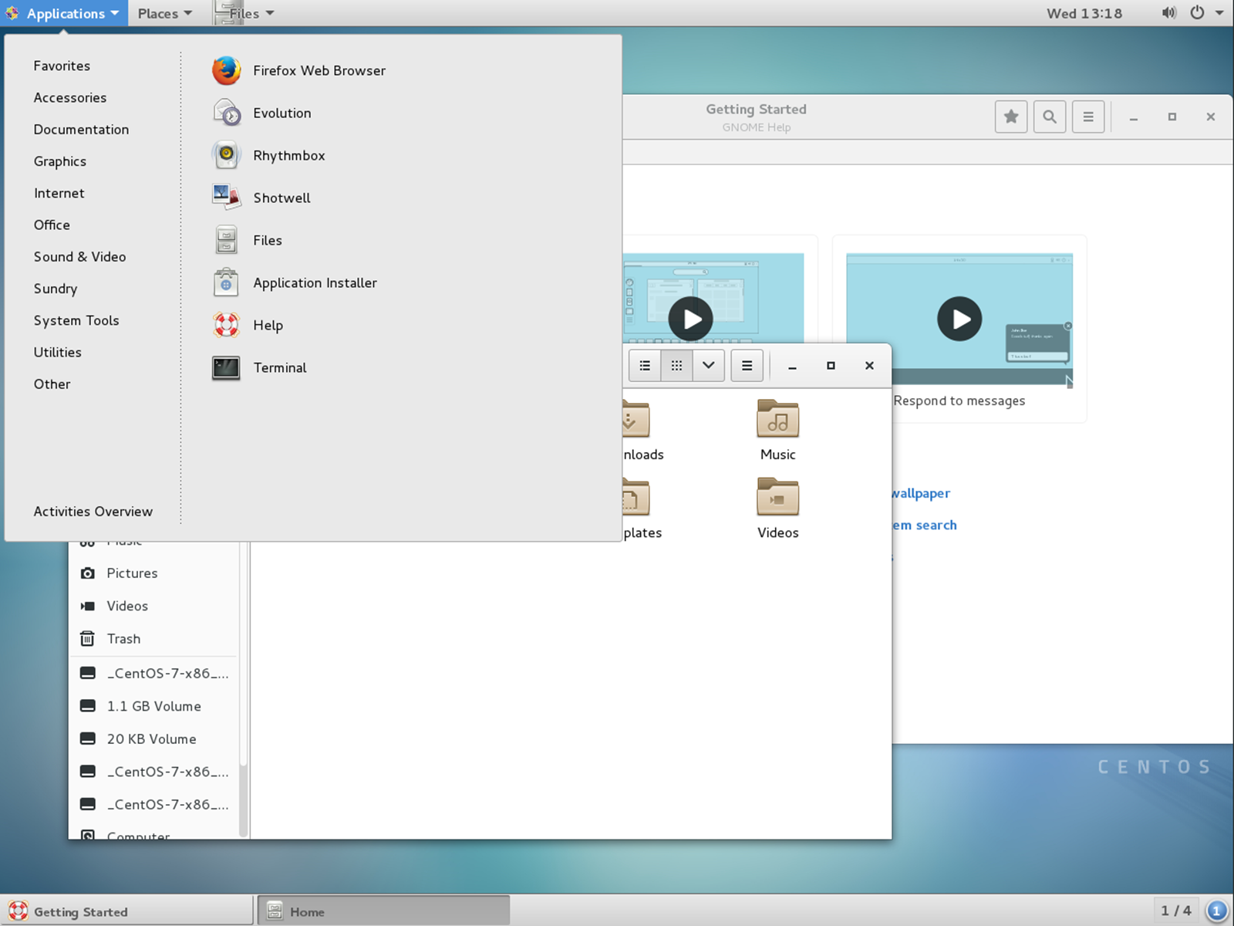1234x926 pixels.
Task: Click the clock showing Wed 13:18
Action: pos(1084,13)
